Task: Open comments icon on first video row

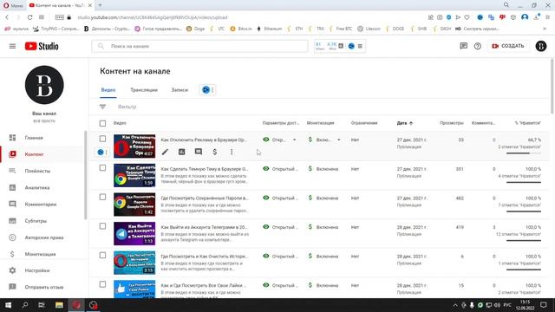Action: [x=199, y=152]
